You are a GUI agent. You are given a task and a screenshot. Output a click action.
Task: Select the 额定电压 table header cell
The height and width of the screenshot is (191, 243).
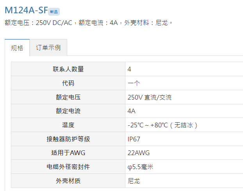click(x=68, y=97)
